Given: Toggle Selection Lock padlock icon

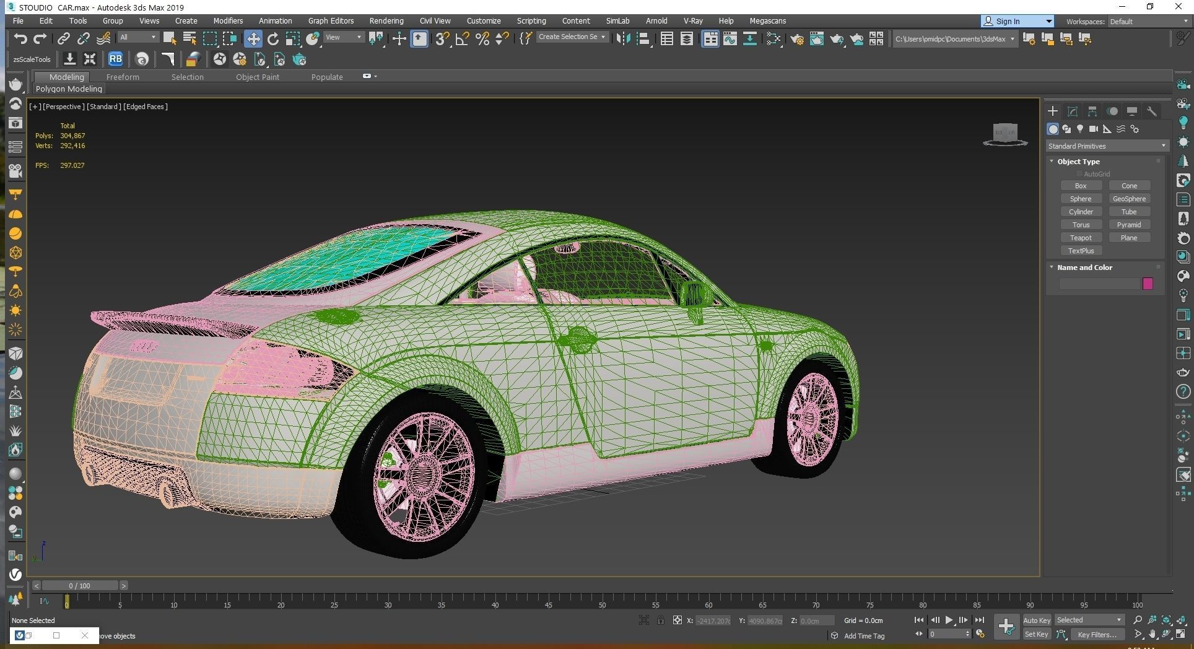Looking at the screenshot, I should tap(661, 620).
